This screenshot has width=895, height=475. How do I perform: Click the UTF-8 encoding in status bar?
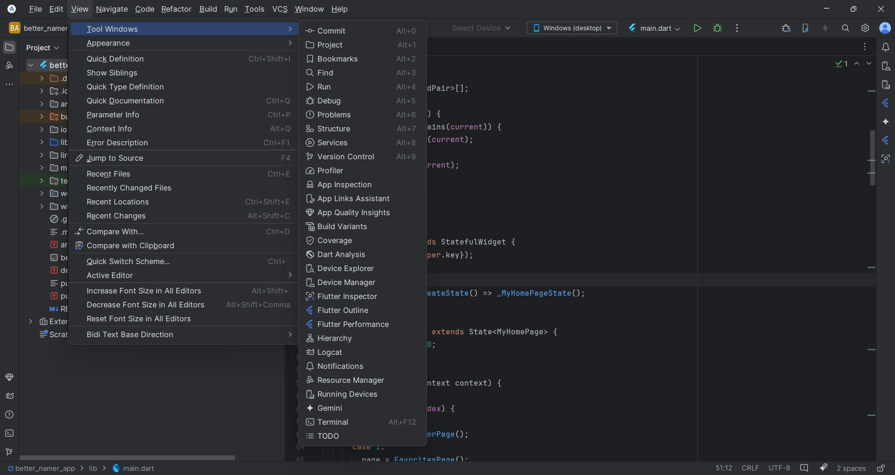(779, 468)
